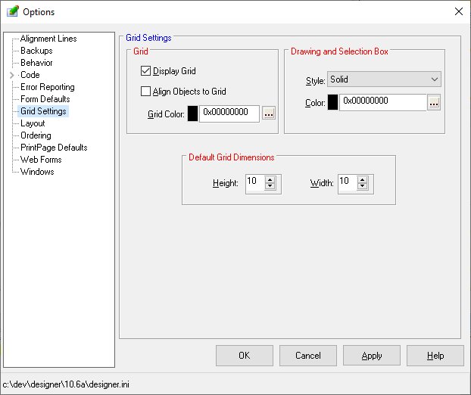The width and height of the screenshot is (471, 395).
Task: Select the PrintPage Defaults tree item
Action: coord(53,148)
